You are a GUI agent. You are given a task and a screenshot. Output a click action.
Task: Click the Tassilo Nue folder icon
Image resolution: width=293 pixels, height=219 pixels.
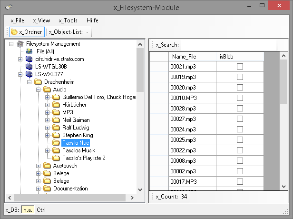coord(56,143)
